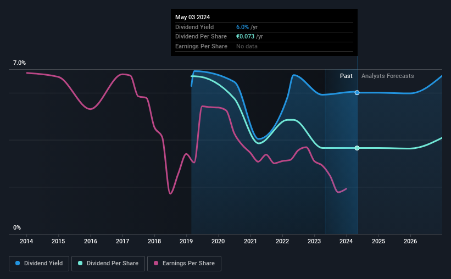Click the Past section label

click(346, 76)
